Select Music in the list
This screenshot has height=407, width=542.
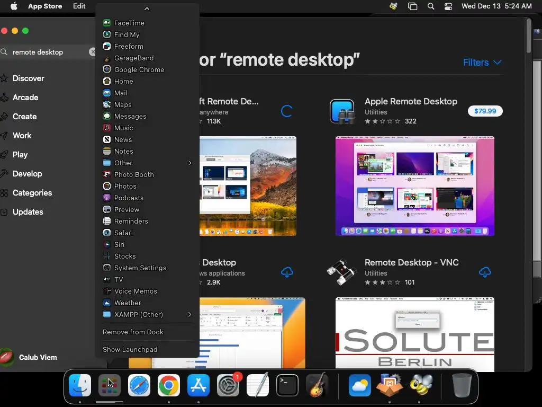pos(147,128)
